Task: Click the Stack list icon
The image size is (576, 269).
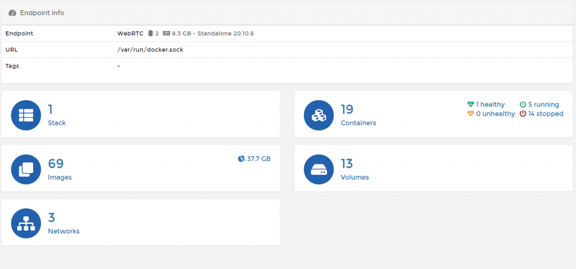Action: tap(26, 115)
